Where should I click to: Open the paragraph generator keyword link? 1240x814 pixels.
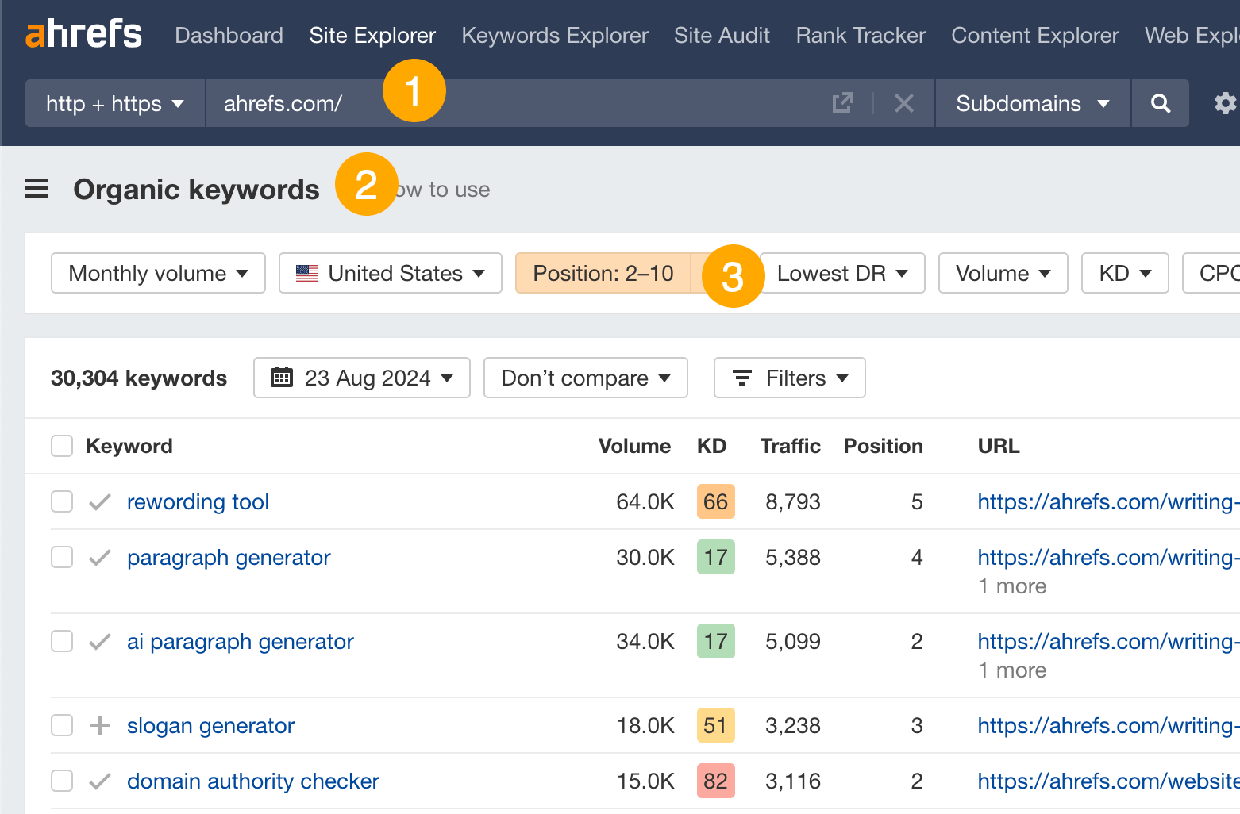(229, 558)
